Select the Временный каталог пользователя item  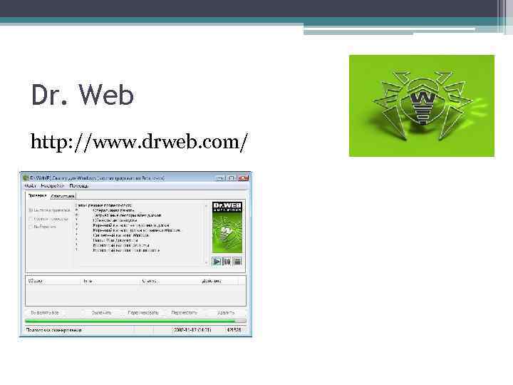[x=126, y=250]
